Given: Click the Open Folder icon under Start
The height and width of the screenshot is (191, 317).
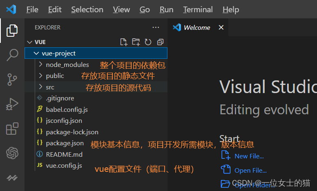Looking at the screenshot, I should [225, 184].
